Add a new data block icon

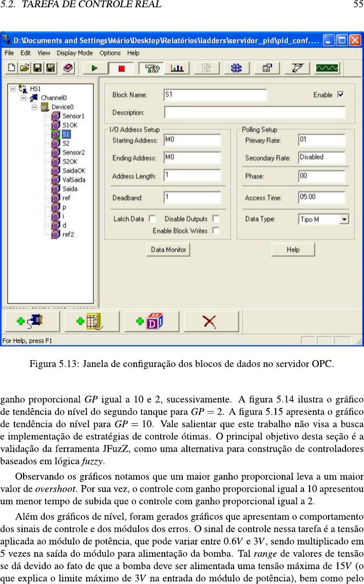point(150,321)
